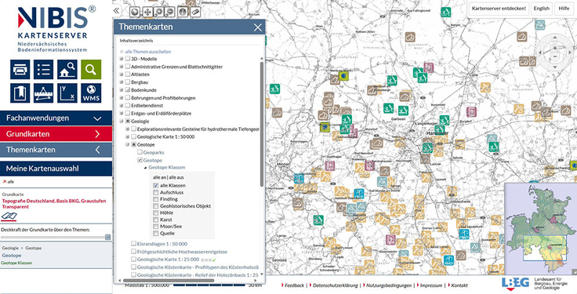Screen dimensions: 577x294
Task: Click the WMS globe icon
Action: [x=91, y=93]
